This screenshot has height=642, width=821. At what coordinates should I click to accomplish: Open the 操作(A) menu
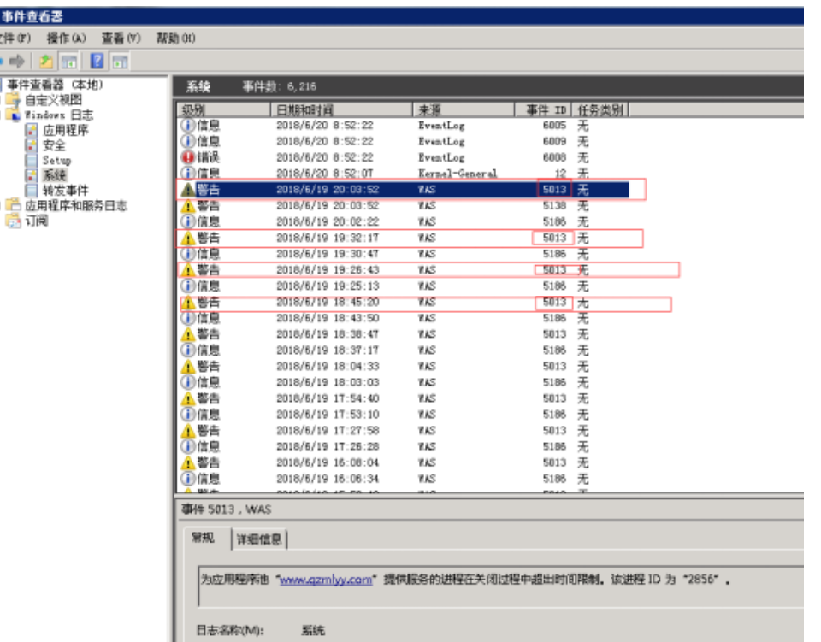67,38
